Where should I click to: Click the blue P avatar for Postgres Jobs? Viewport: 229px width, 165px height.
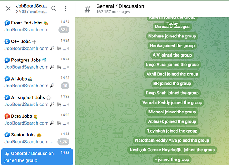[7, 60]
